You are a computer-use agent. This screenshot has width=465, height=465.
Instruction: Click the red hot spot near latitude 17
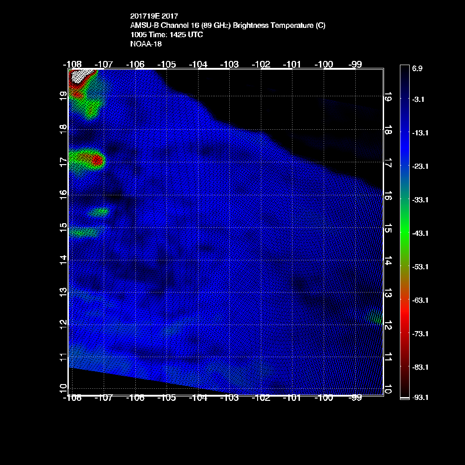[x=97, y=160]
